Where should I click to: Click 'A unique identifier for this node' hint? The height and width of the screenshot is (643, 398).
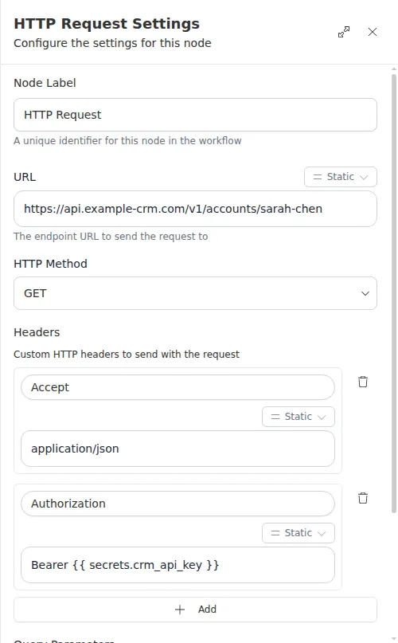pyautogui.click(x=127, y=141)
